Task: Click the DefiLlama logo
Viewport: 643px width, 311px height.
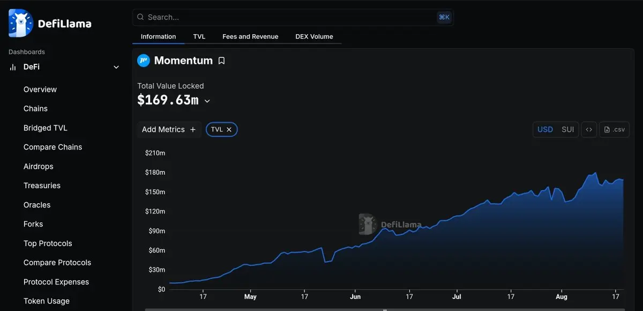Action: click(x=50, y=24)
